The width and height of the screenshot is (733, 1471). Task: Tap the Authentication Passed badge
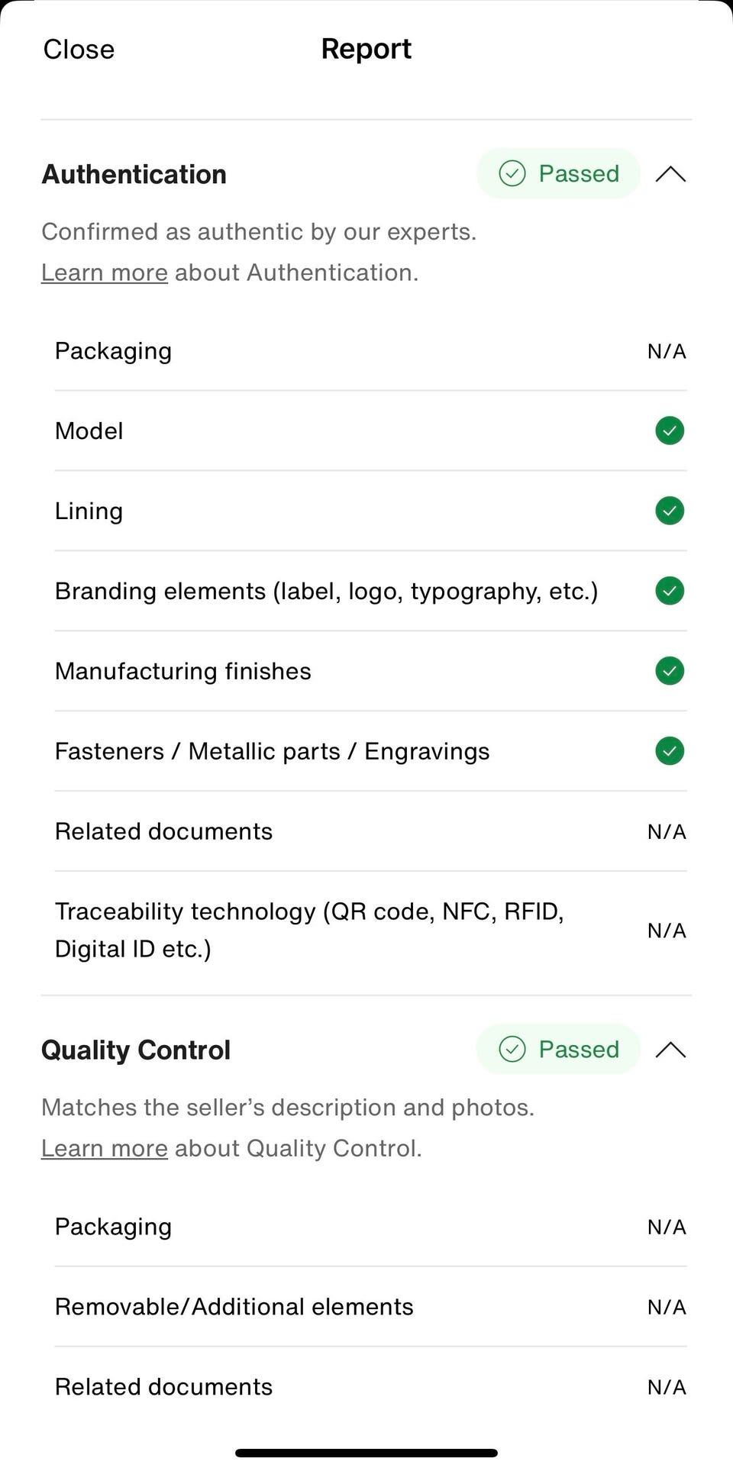click(559, 174)
